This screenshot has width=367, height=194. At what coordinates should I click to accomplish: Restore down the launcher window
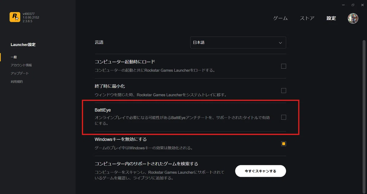click(353, 5)
